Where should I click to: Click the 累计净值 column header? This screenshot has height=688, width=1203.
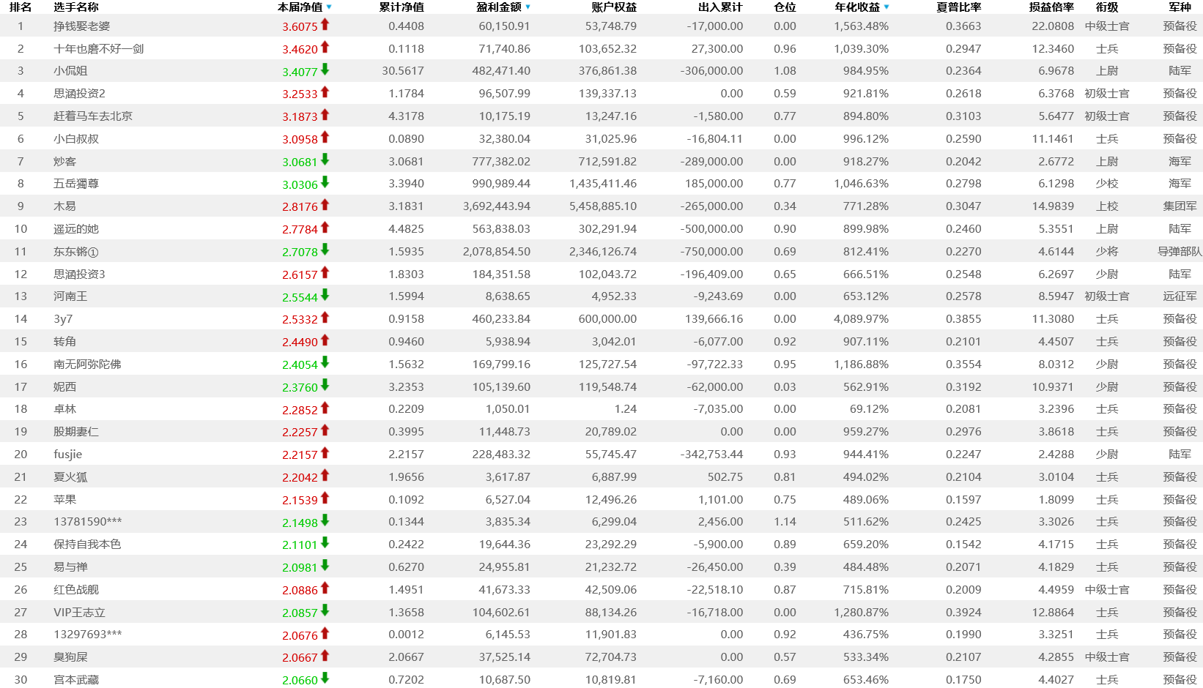tap(401, 7)
